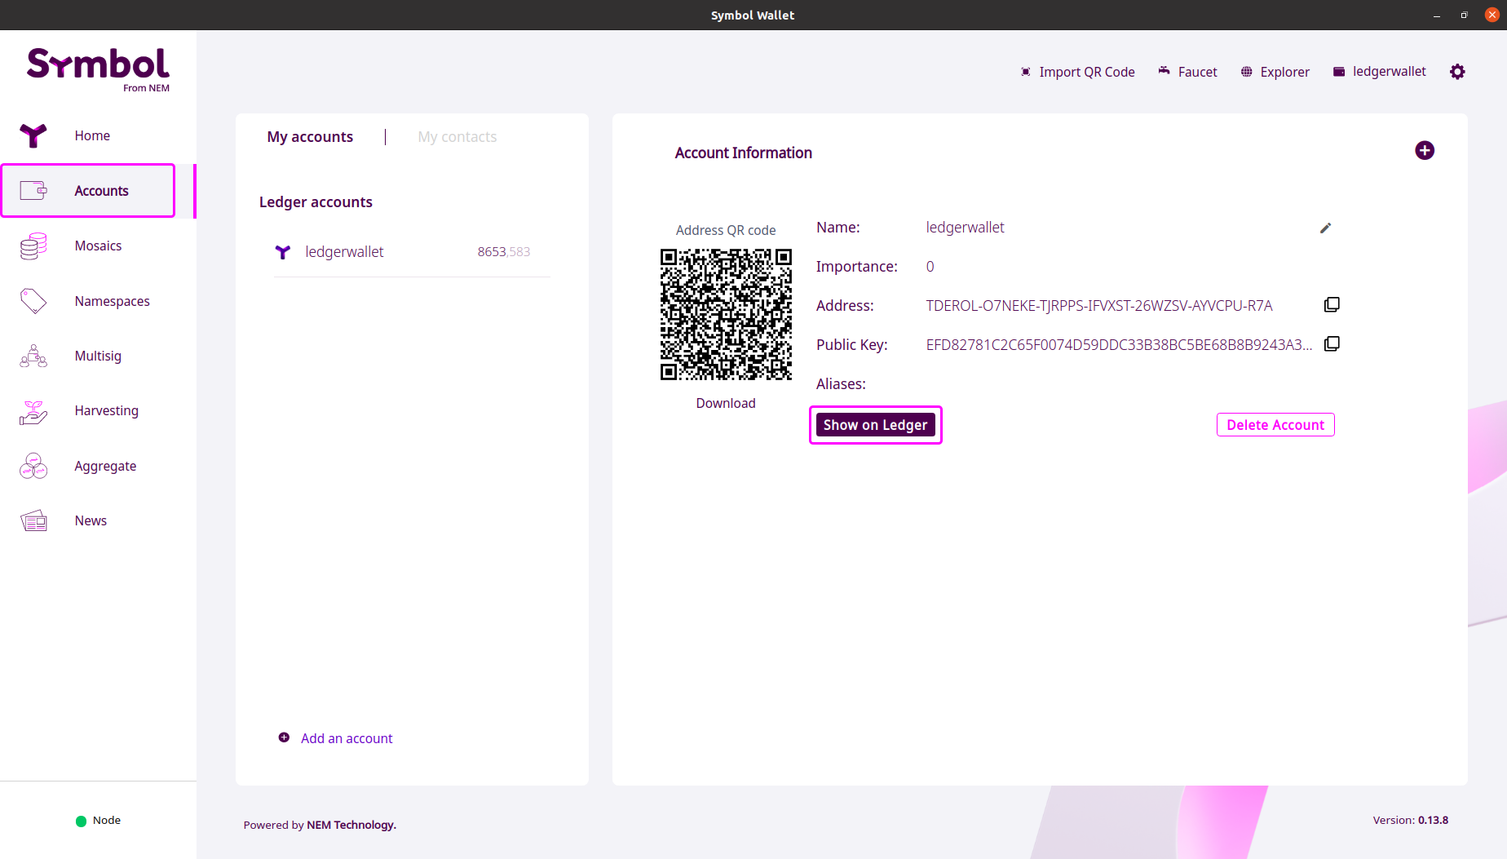Screen dimensions: 1507x859
Task: Open the Import QR Code link
Action: tap(1087, 72)
